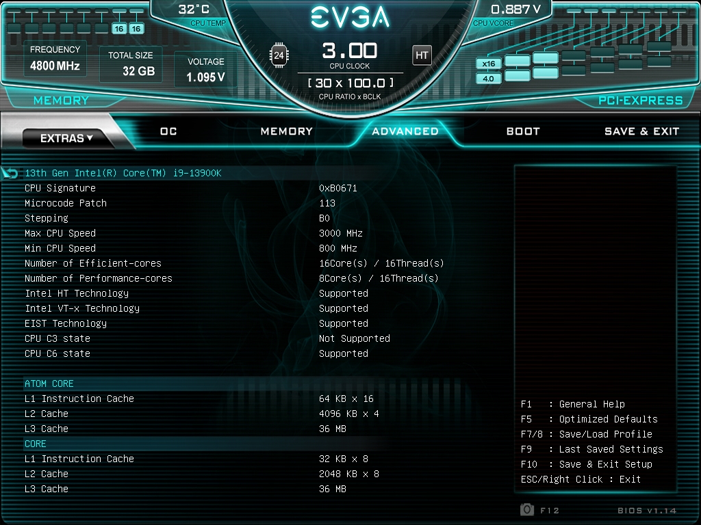The image size is (701, 525).
Task: Click the memory frequency 4800 MHz value
Action: click(55, 66)
